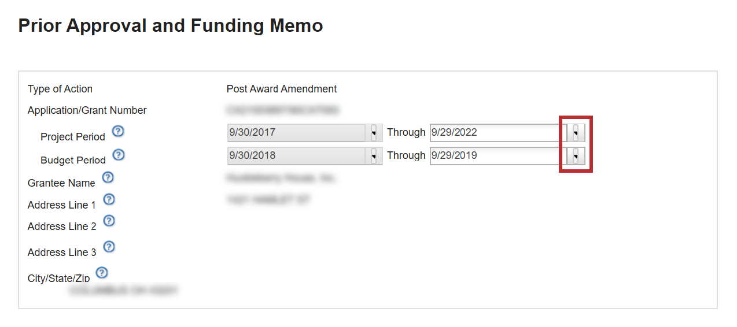Image resolution: width=737 pixels, height=327 pixels.
Task: Click the Address Line 1 help icon
Action: coord(109,199)
